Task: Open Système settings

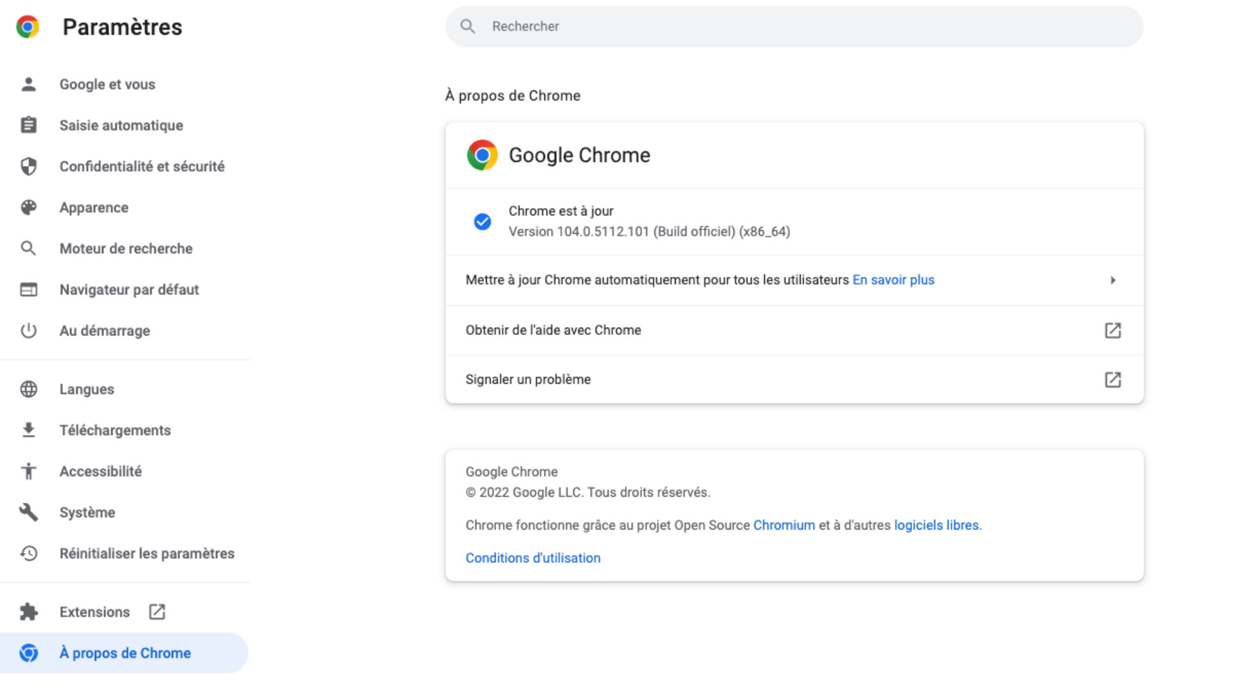Action: [x=87, y=513]
